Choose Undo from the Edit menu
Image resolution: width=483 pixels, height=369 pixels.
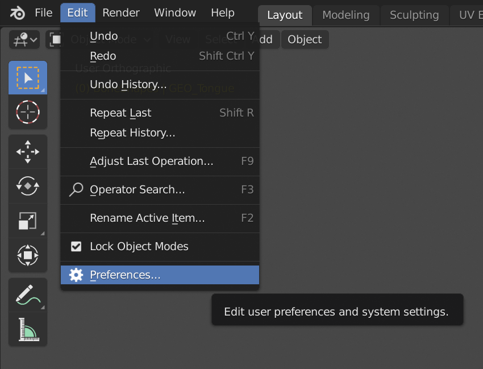[x=160, y=36]
